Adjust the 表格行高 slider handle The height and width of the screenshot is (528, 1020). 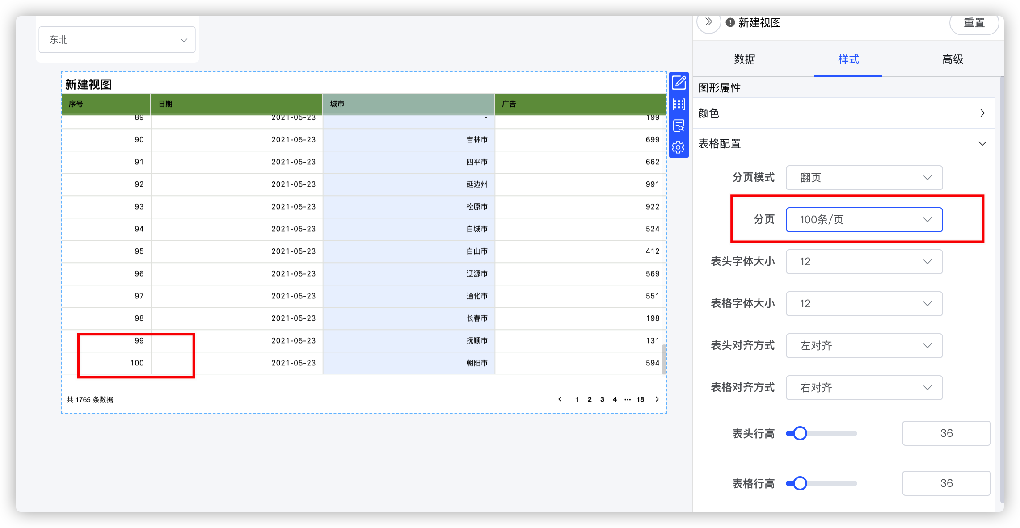tap(800, 483)
